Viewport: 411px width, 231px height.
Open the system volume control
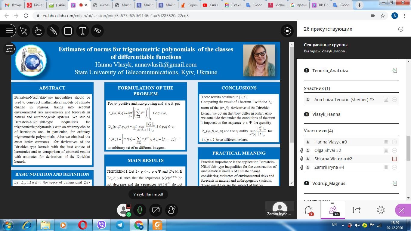click(x=357, y=225)
